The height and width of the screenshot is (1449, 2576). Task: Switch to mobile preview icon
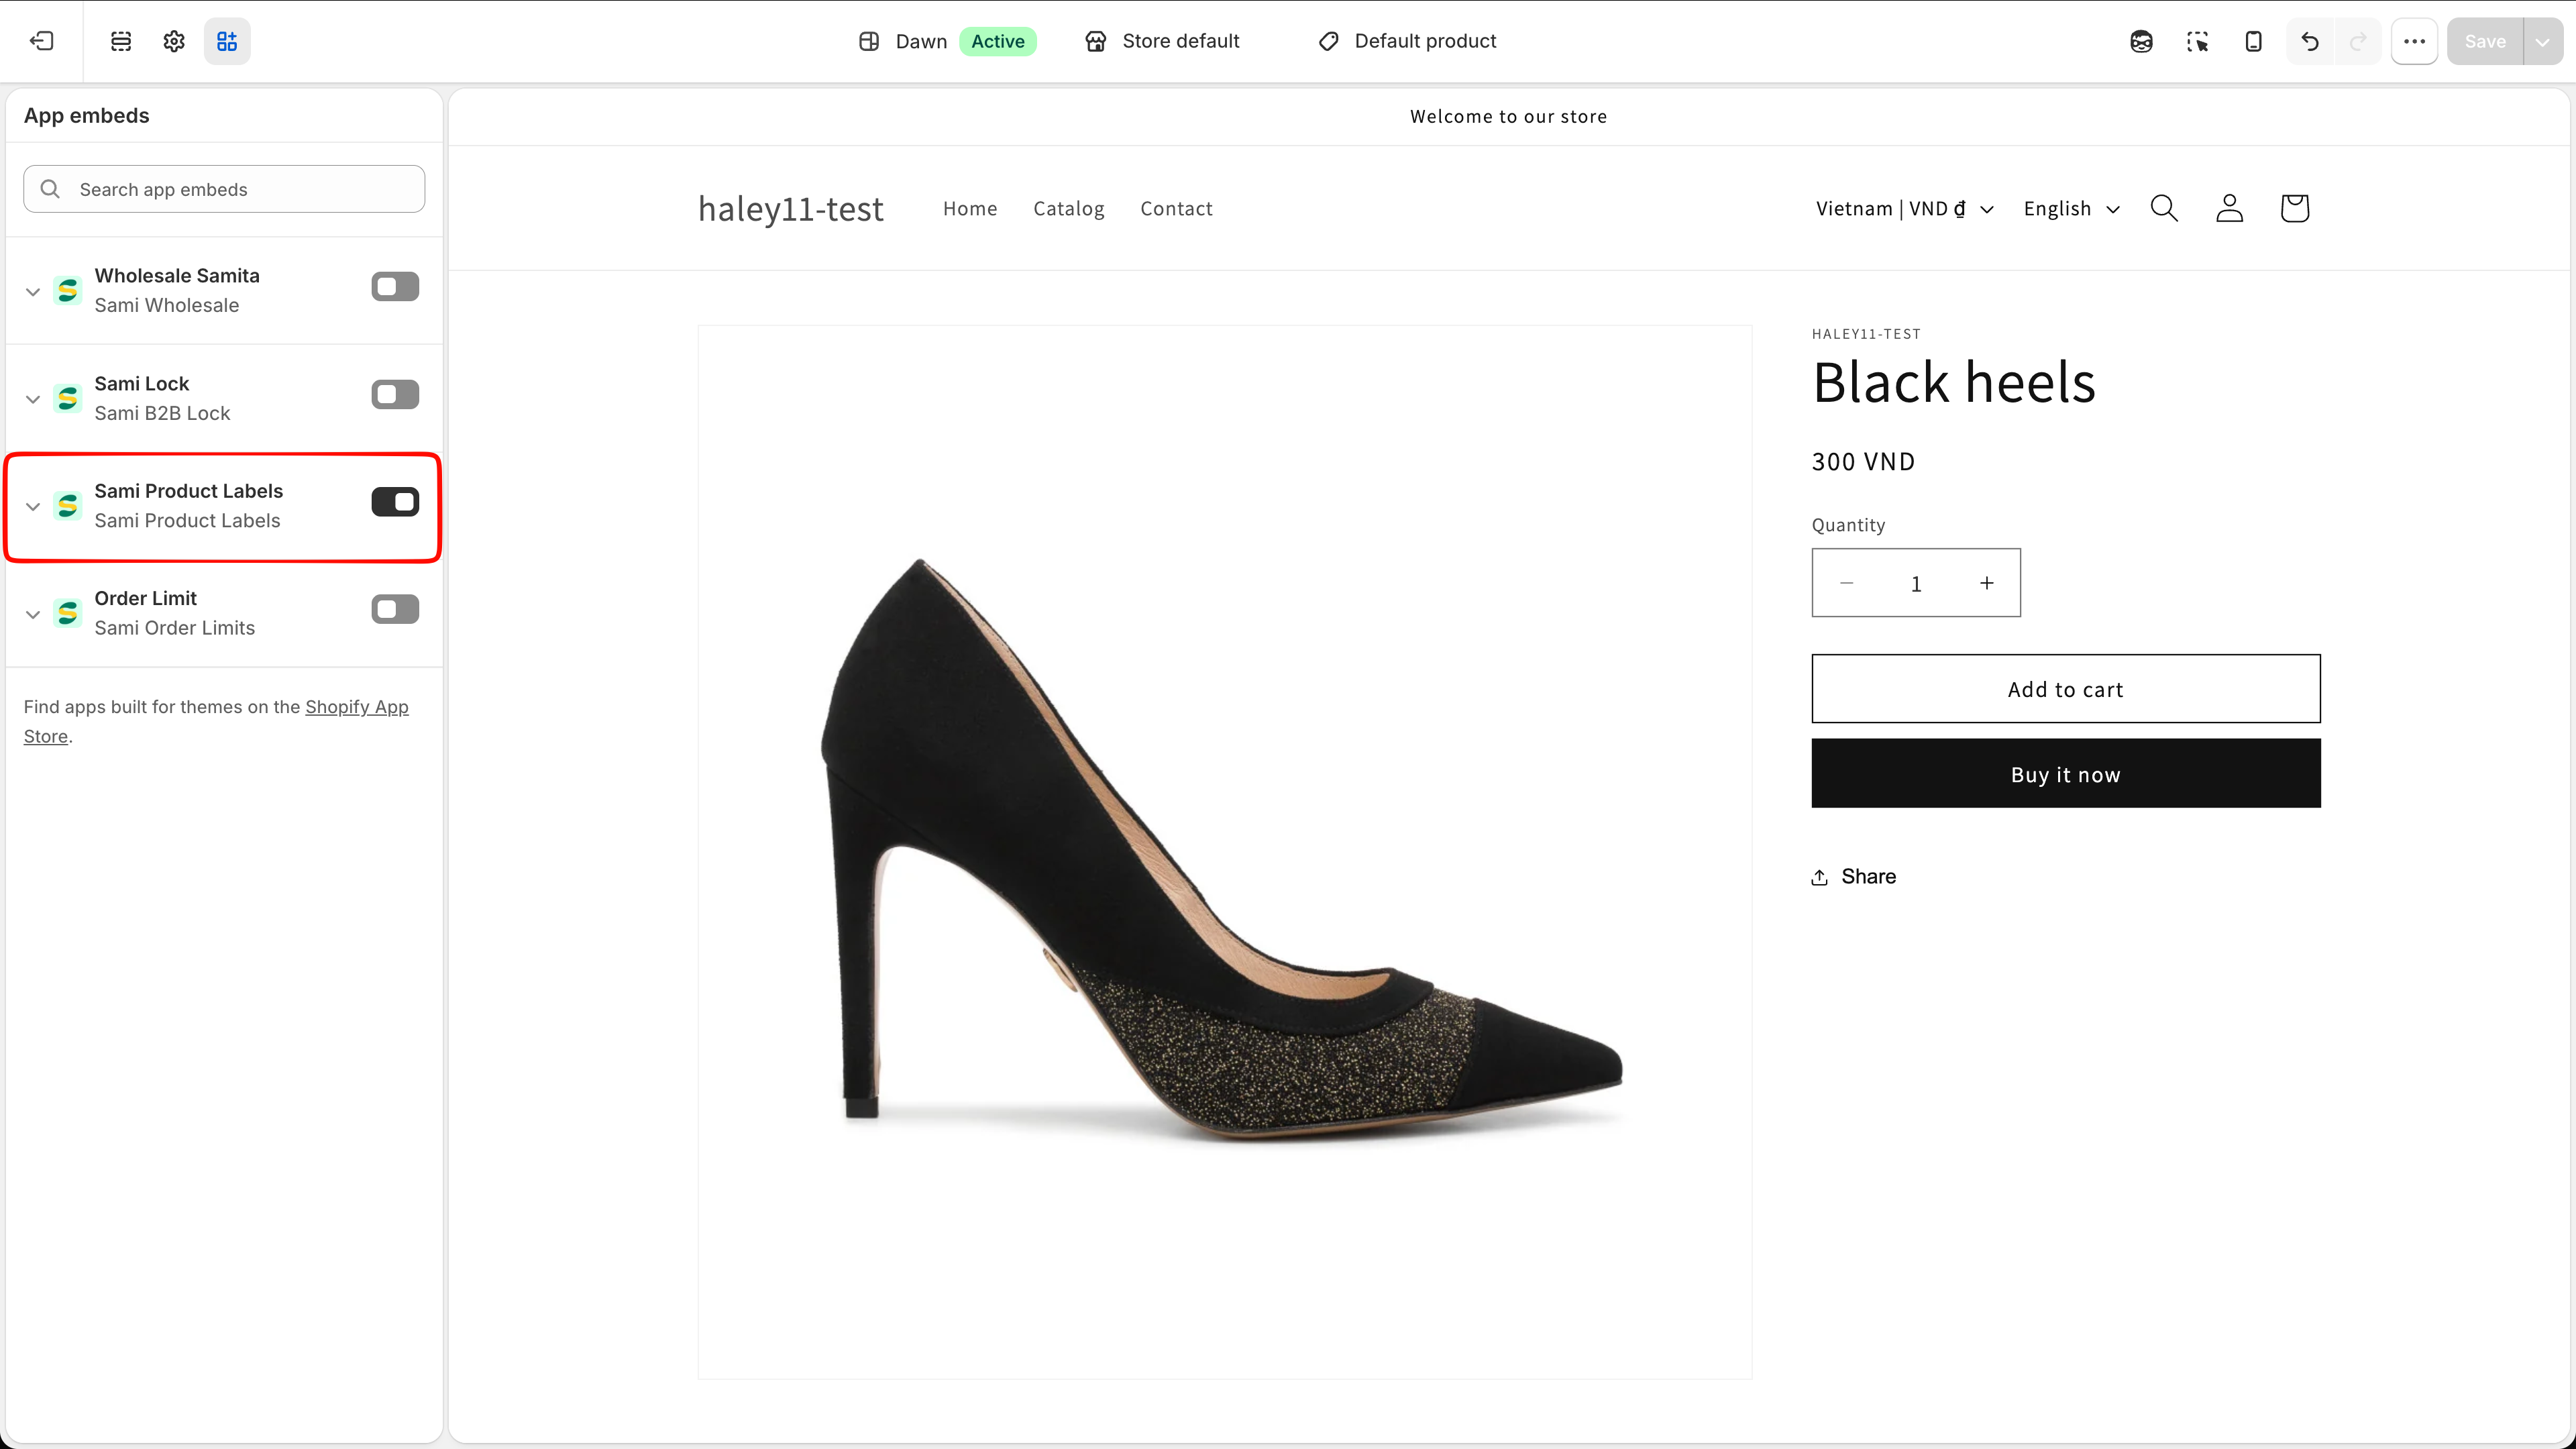(2253, 41)
